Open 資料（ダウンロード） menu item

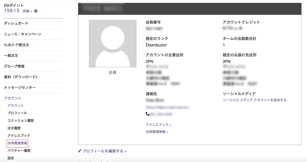(x=20, y=77)
